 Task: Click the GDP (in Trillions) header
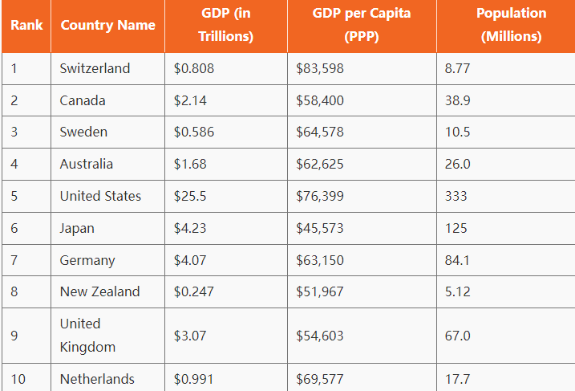coord(225,25)
